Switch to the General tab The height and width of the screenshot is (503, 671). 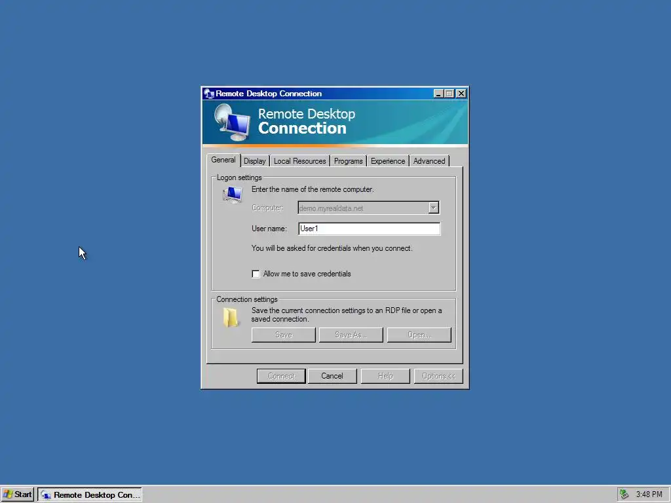coord(223,160)
